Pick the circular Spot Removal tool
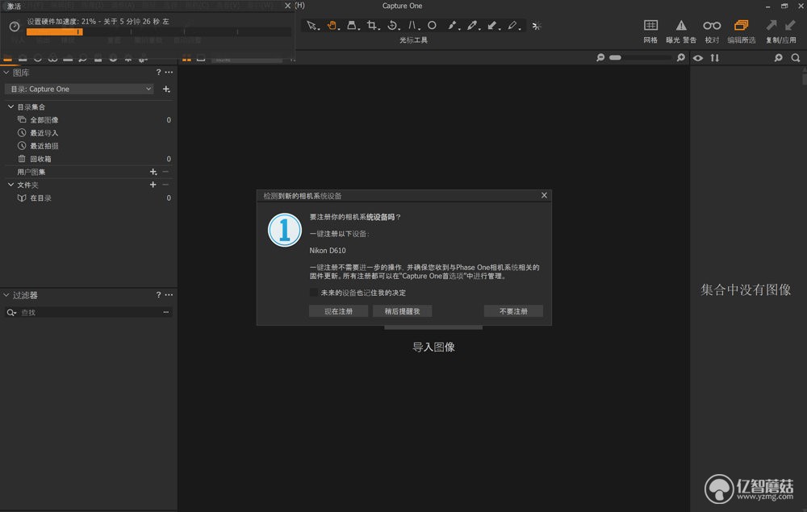This screenshot has width=807, height=512. pyautogui.click(x=433, y=25)
